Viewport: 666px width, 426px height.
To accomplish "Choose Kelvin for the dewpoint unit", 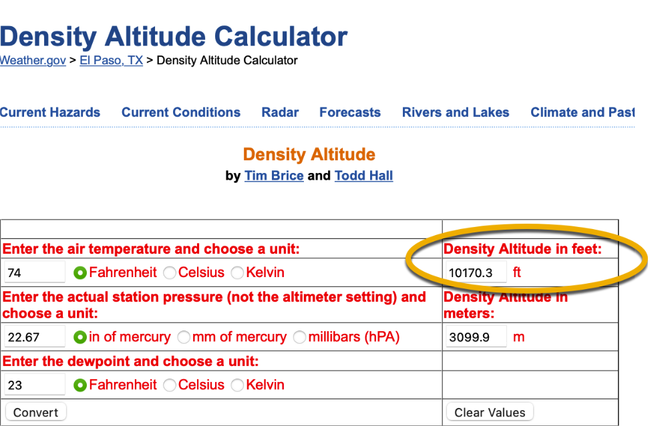I will tap(237, 385).
